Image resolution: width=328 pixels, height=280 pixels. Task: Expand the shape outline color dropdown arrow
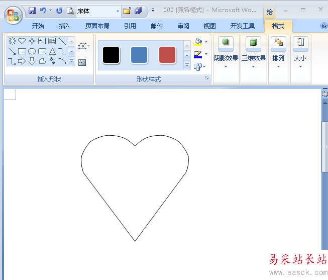pos(206,54)
